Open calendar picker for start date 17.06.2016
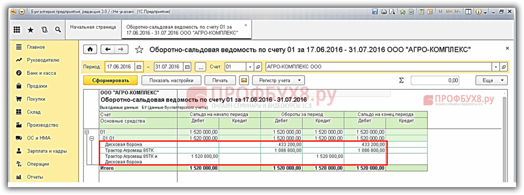Screen dimensions: 524x195 coord(139,67)
